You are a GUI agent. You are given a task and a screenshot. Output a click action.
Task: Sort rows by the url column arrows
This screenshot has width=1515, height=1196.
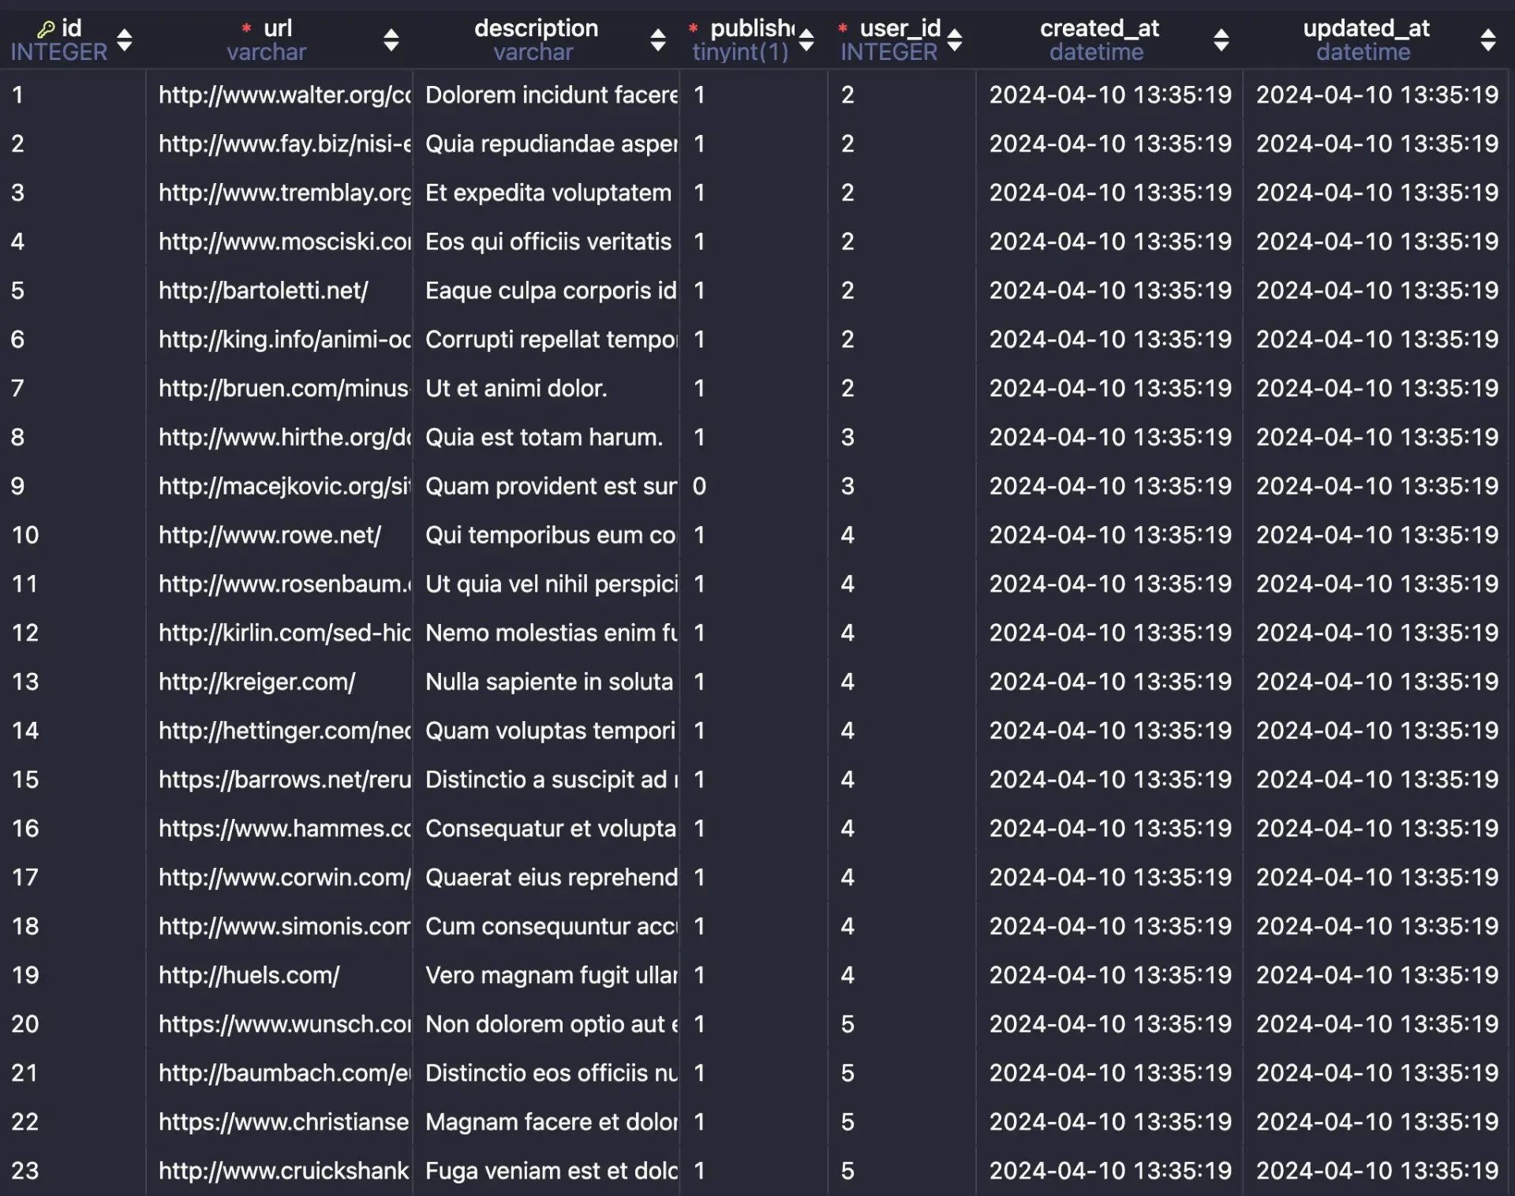tap(391, 39)
